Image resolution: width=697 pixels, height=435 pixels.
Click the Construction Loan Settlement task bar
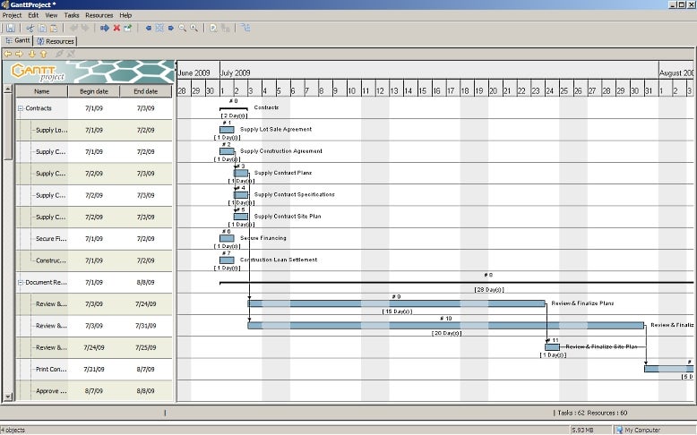pos(227,260)
